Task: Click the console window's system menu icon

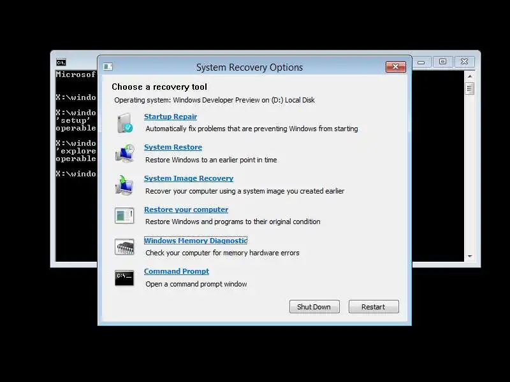Action: coord(61,62)
